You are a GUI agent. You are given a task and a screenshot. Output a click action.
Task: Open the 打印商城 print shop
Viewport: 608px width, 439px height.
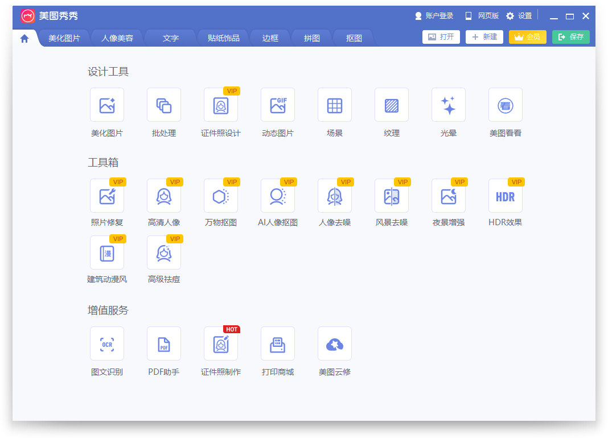coord(278,343)
